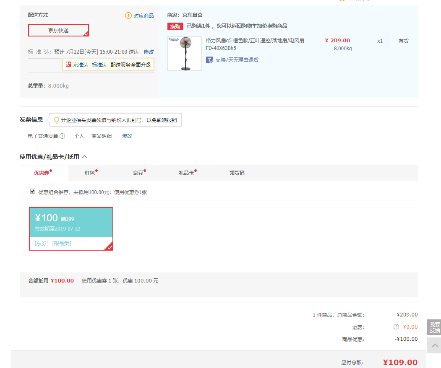The width and height of the screenshot is (441, 368).
Task: Switch to the 礼品卡 tab
Action: tap(186, 173)
